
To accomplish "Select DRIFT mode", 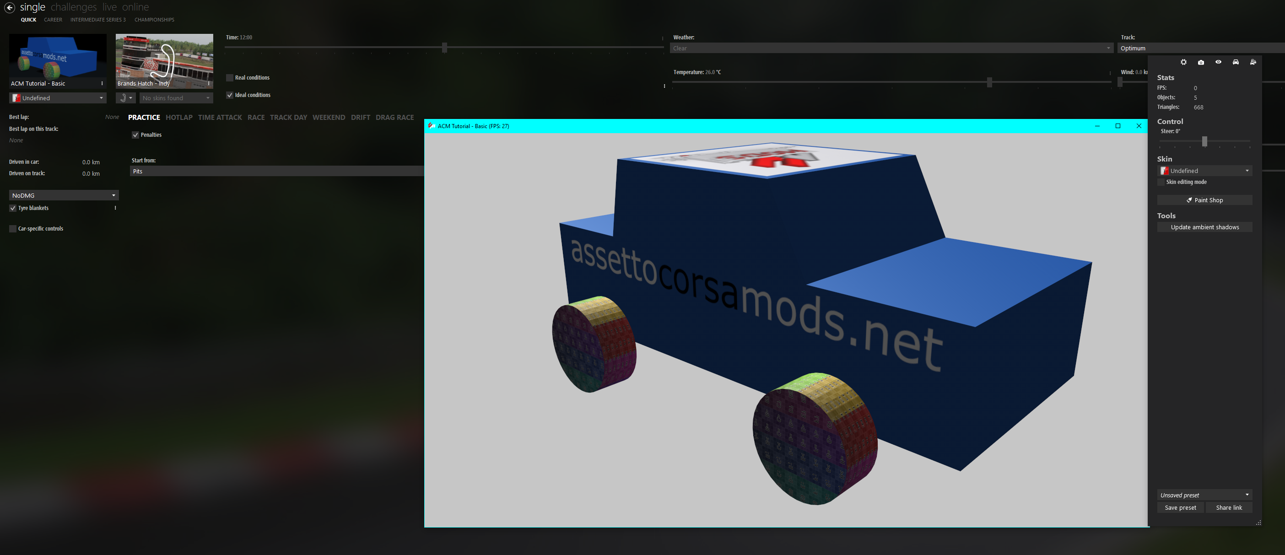I will pos(360,117).
